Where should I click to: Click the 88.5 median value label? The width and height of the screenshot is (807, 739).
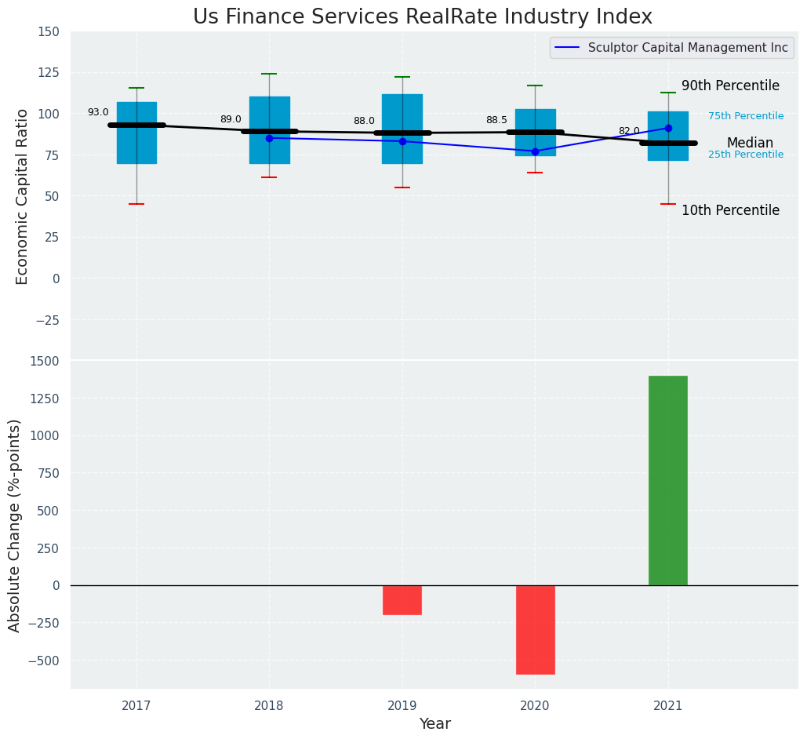click(x=496, y=121)
